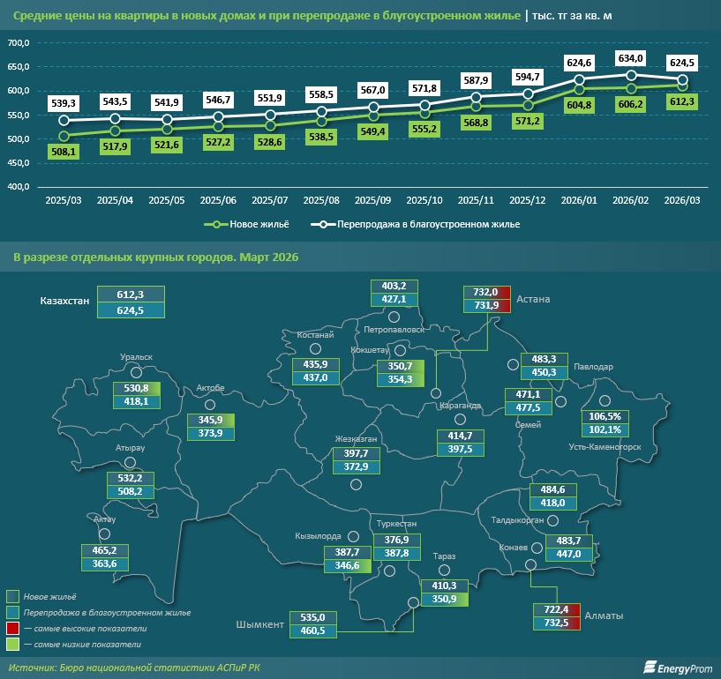The image size is (721, 679).
Task: Select the Кызылорда city marker circle
Action: coord(353,536)
